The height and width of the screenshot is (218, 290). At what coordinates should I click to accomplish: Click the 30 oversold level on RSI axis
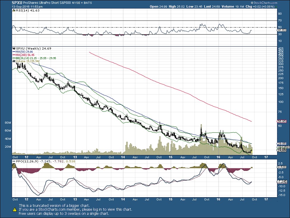coord(280,34)
